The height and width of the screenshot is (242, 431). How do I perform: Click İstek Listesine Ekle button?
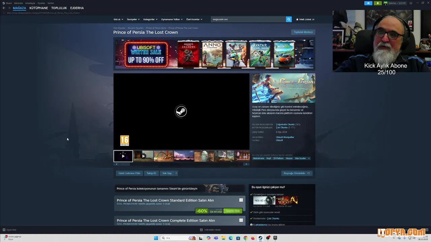[129, 173]
